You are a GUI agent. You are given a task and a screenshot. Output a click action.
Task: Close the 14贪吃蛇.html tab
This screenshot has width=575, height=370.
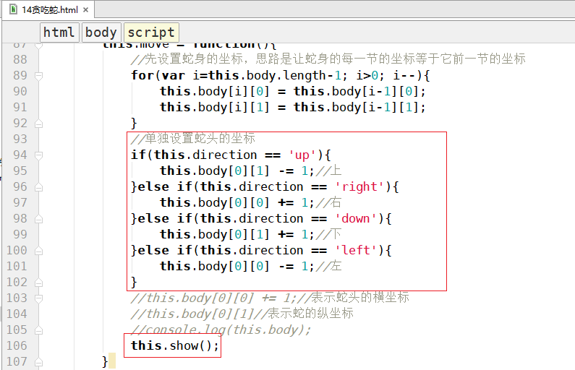click(x=87, y=9)
